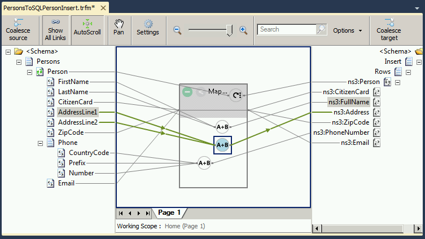Image resolution: width=425 pixels, height=239 pixels.
Task: Select the highlighted A+B concatenate functoid
Action: [222, 145]
